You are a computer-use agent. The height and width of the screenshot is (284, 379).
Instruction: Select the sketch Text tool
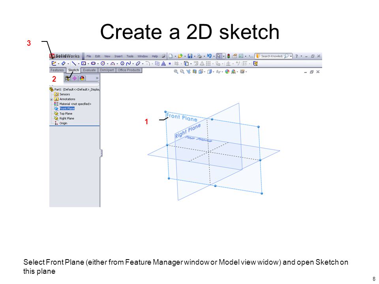point(163,64)
